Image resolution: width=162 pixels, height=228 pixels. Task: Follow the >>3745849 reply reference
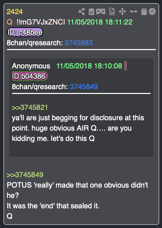tap(25, 175)
